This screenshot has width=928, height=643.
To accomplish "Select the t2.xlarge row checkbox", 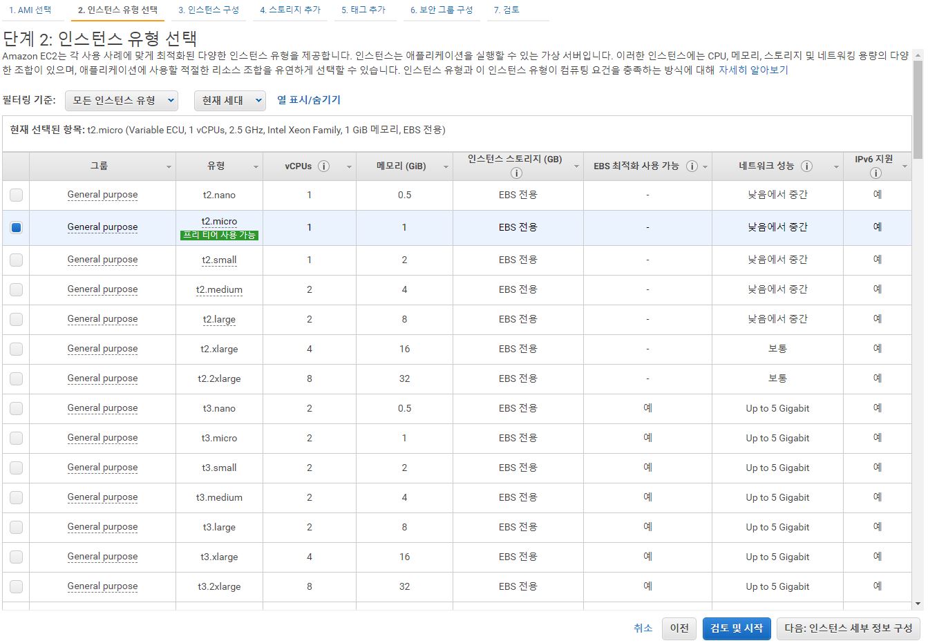I will pos(16,349).
